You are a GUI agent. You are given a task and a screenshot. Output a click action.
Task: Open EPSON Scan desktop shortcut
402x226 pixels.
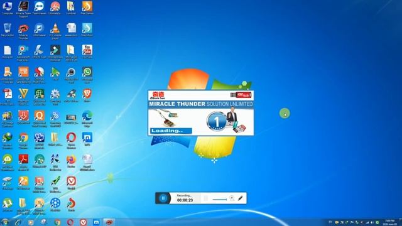click(x=39, y=51)
